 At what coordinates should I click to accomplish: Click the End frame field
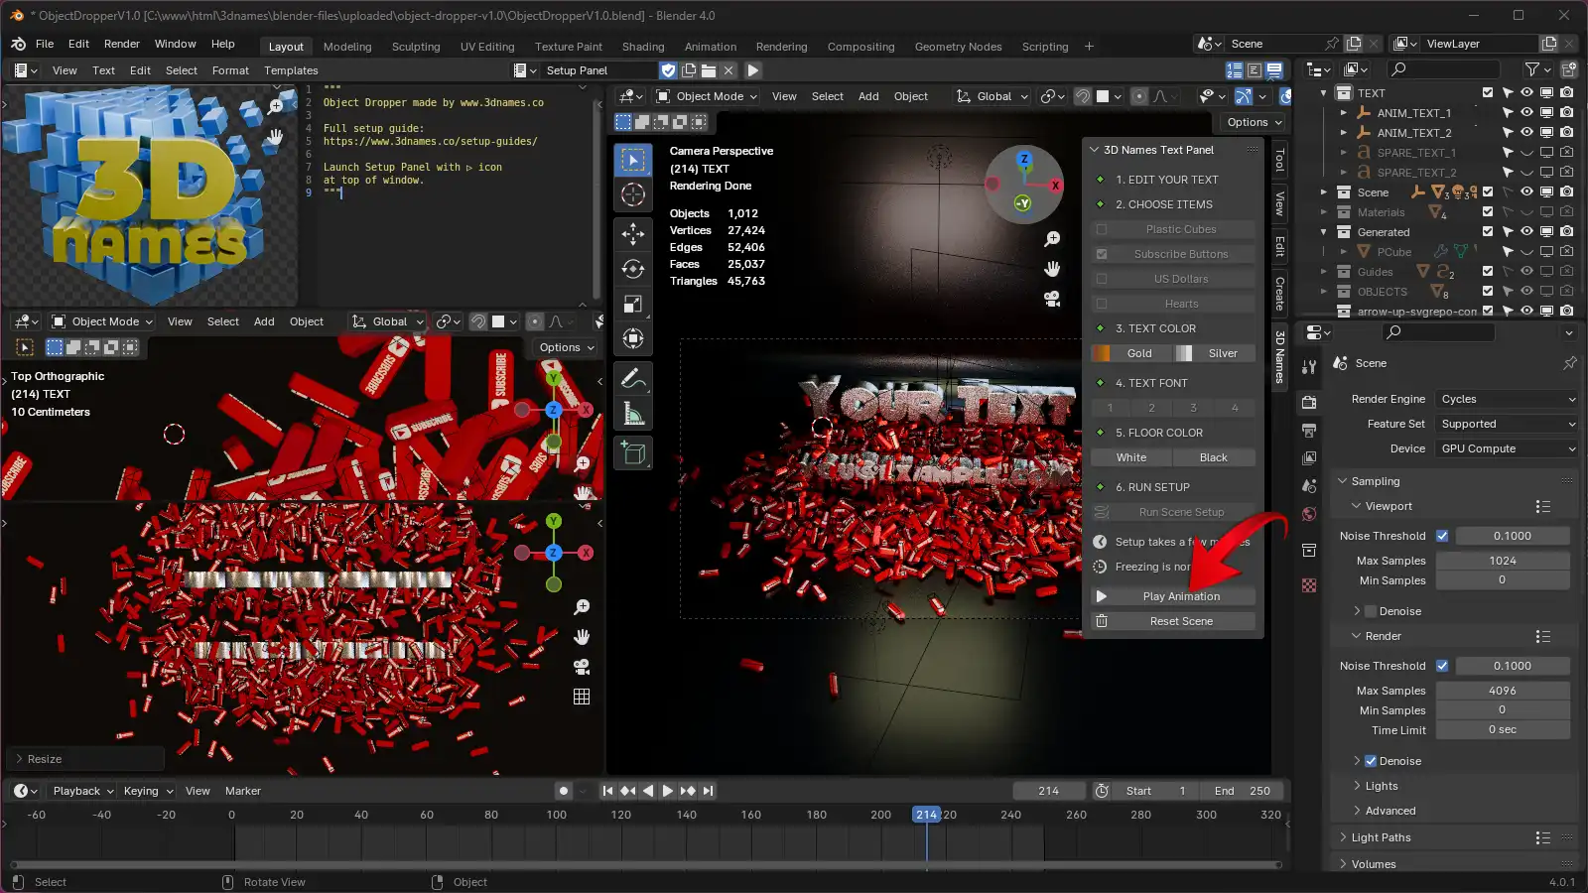point(1242,791)
